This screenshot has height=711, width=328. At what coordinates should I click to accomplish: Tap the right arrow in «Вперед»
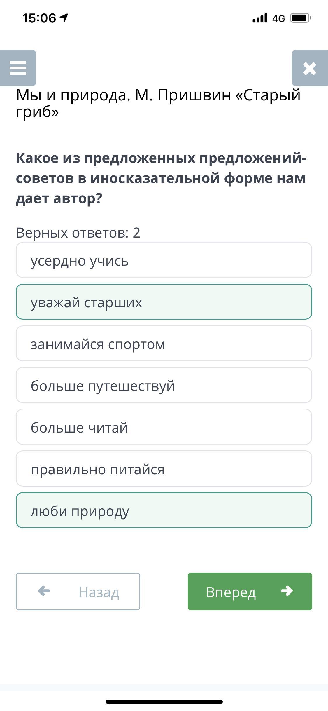pos(287,591)
